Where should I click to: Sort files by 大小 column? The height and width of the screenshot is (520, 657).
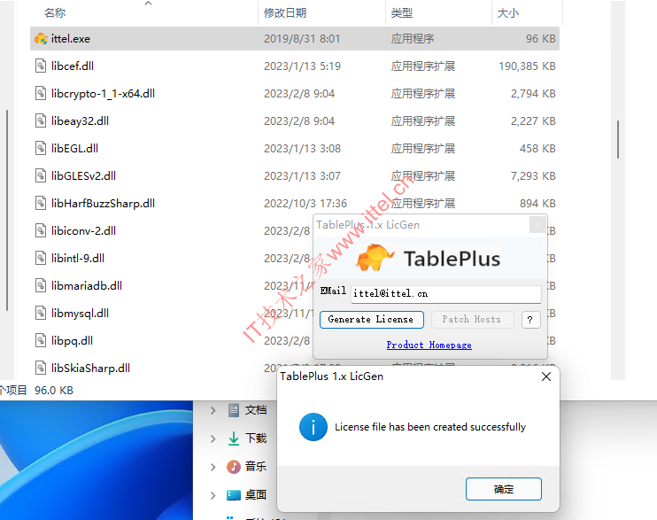(508, 13)
